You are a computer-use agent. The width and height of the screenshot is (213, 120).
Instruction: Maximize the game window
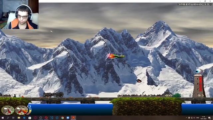point(205,1)
